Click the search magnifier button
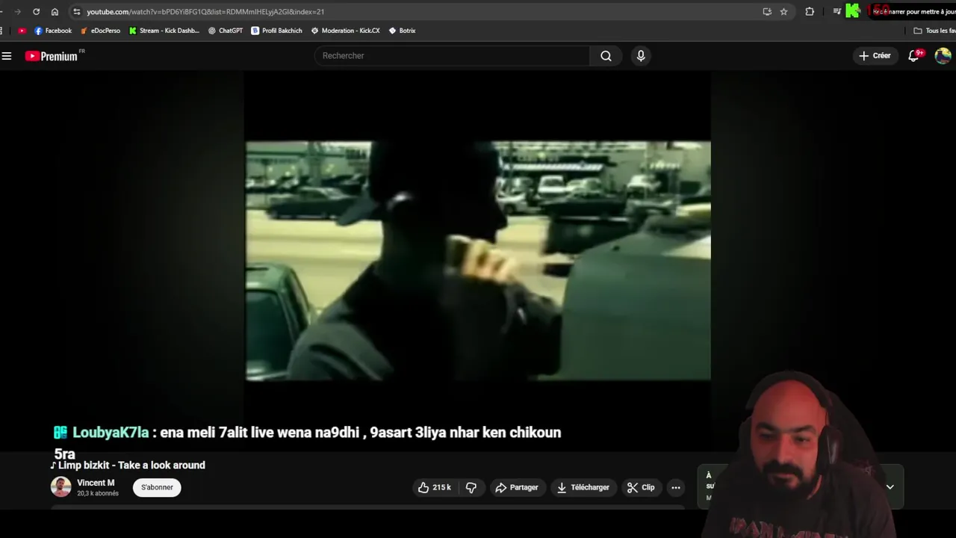This screenshot has width=956, height=538. coord(606,56)
